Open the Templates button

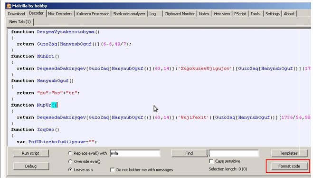pos(289,153)
